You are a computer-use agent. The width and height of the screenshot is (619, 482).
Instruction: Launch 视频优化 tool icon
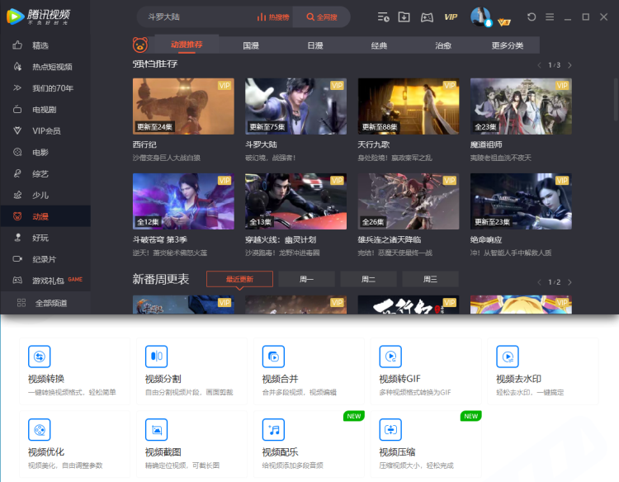click(39, 429)
